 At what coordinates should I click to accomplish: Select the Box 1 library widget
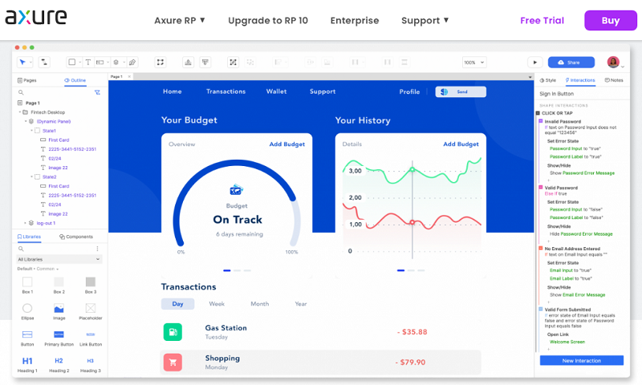(27, 285)
